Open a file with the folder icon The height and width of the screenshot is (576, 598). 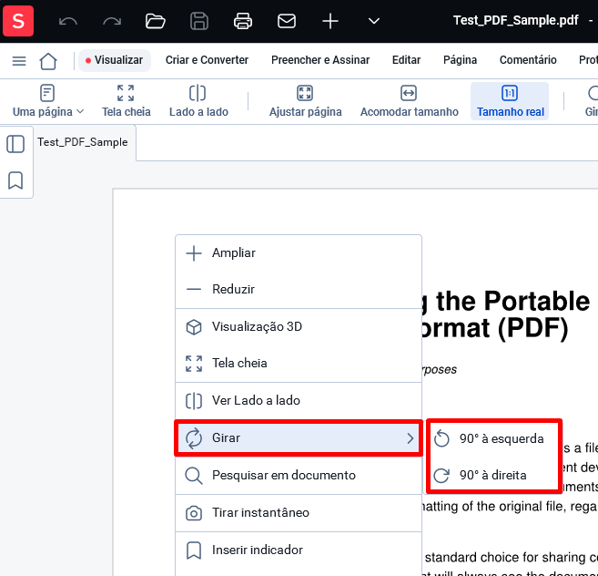156,21
